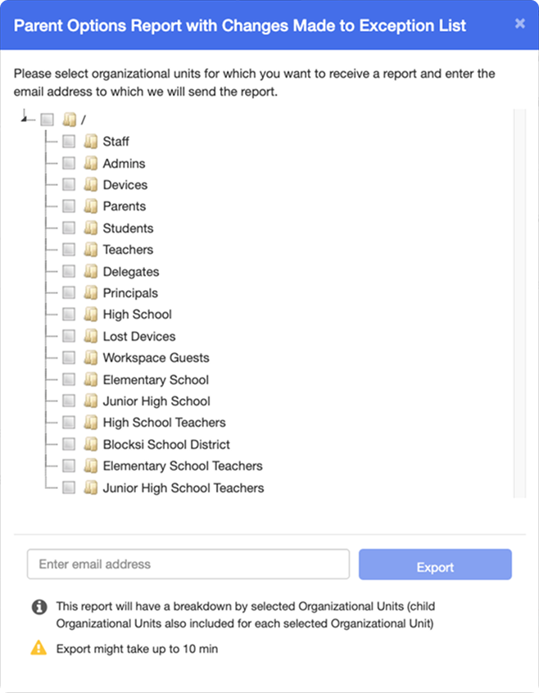Focus the Enter email address field
The width and height of the screenshot is (539, 693).
(188, 564)
